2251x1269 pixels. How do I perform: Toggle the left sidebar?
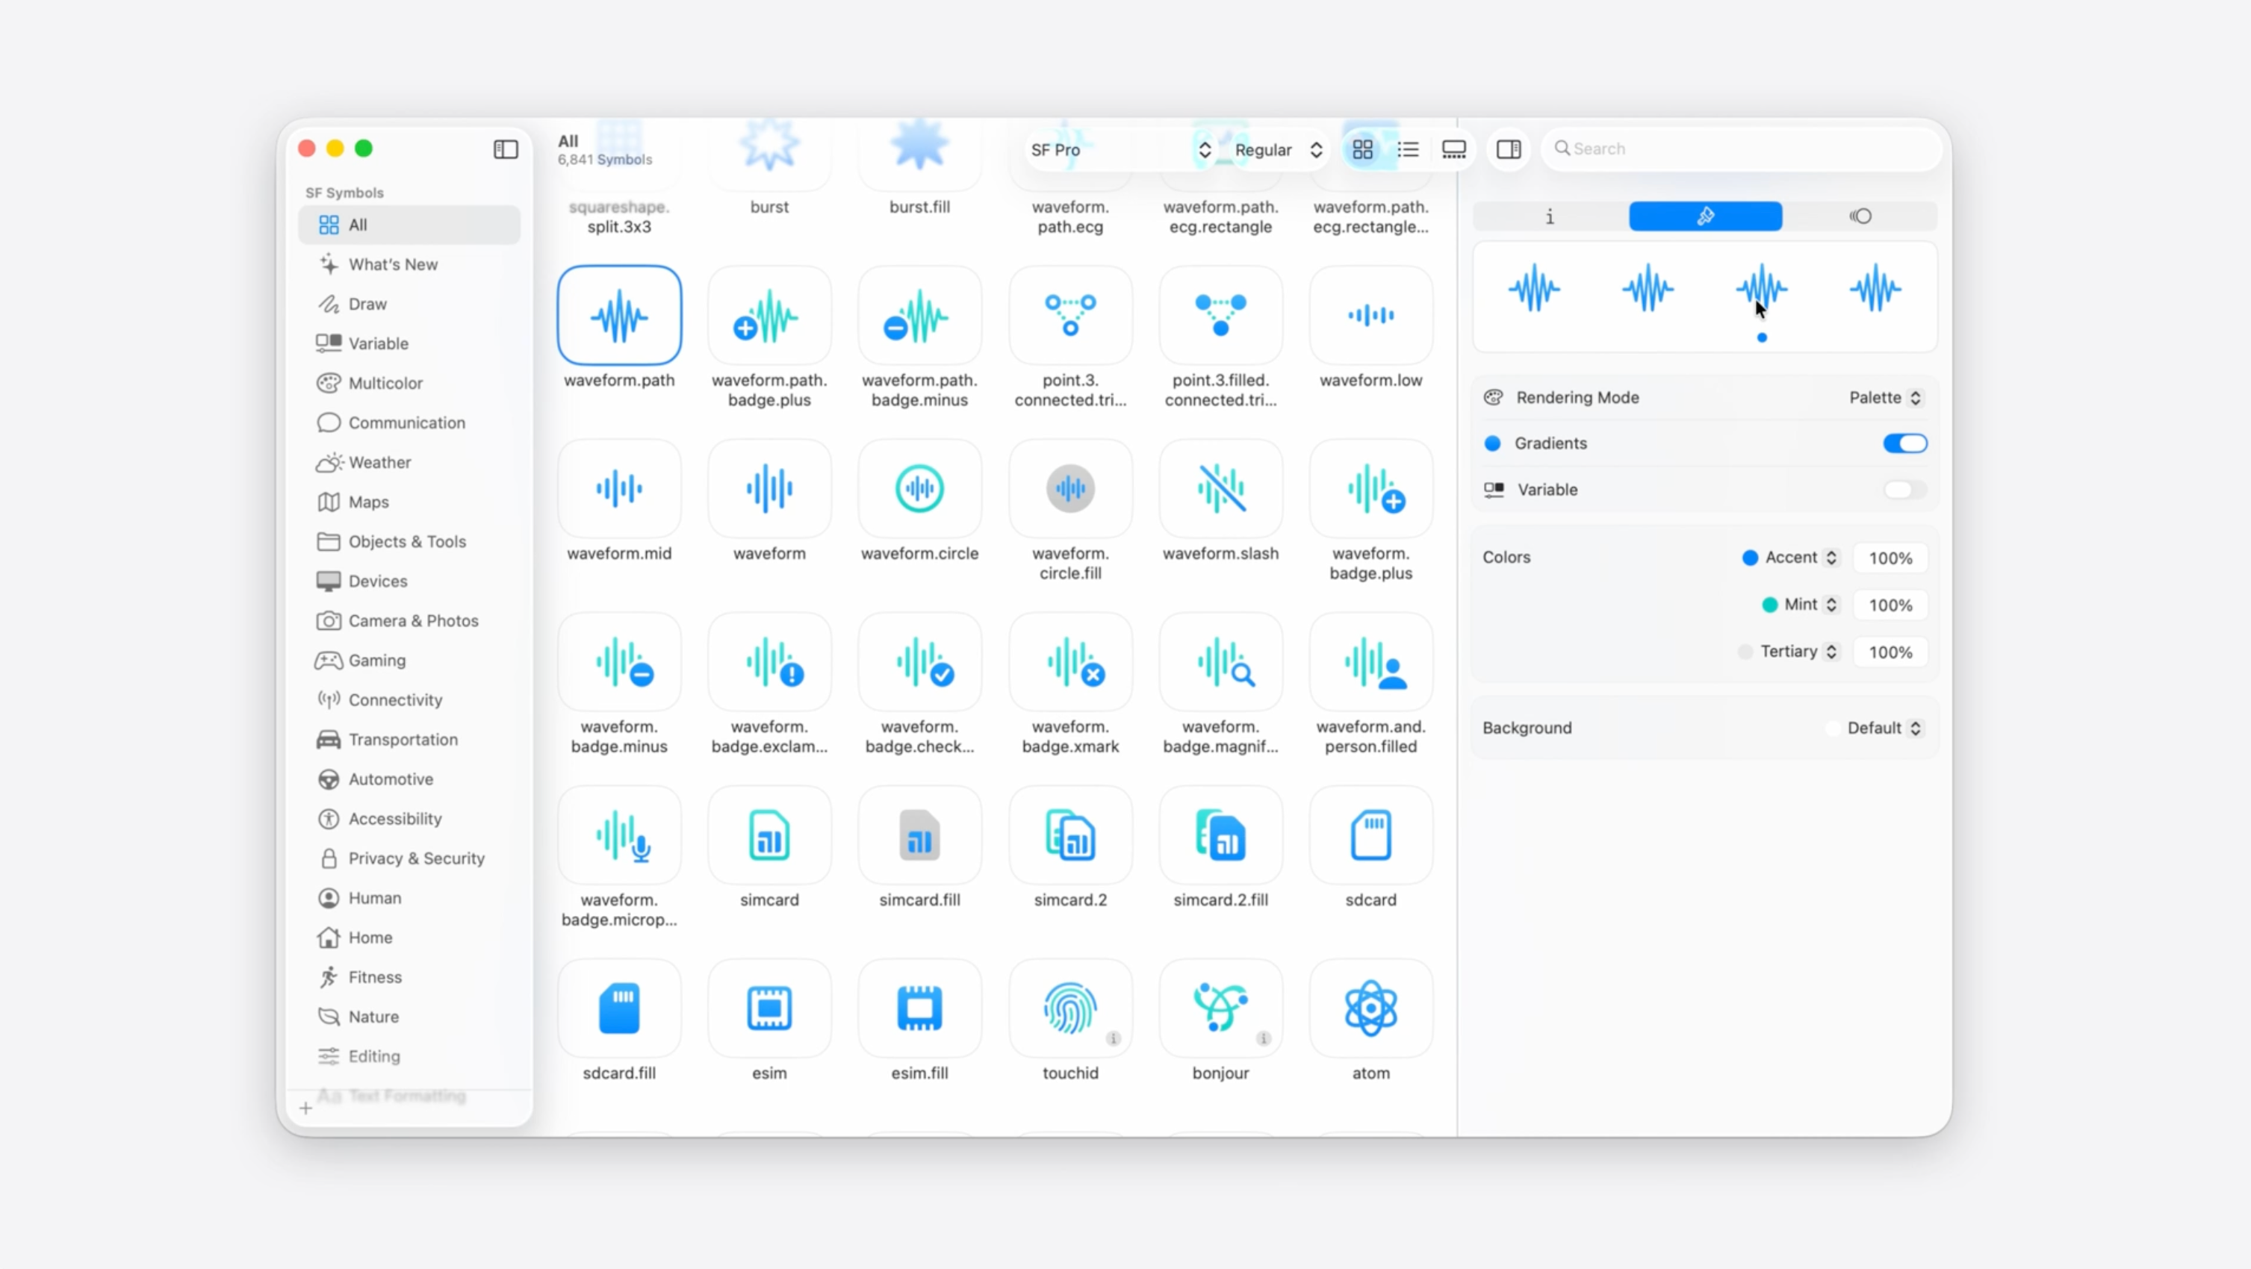pyautogui.click(x=505, y=149)
